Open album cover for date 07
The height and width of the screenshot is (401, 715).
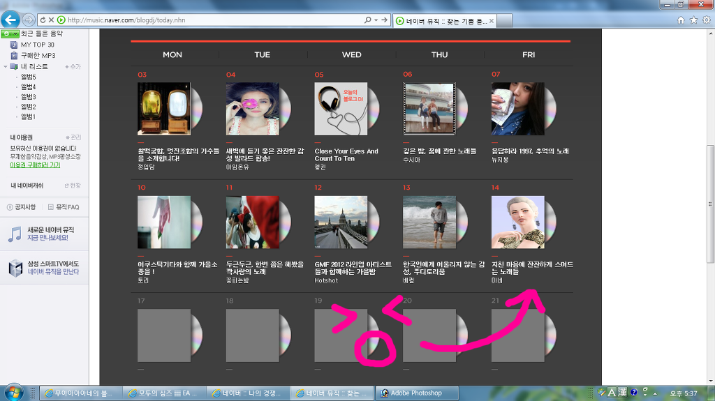coord(518,109)
